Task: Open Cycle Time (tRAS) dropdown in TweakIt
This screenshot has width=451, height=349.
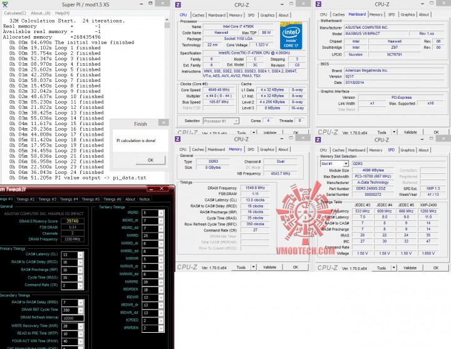Action: tap(80, 278)
